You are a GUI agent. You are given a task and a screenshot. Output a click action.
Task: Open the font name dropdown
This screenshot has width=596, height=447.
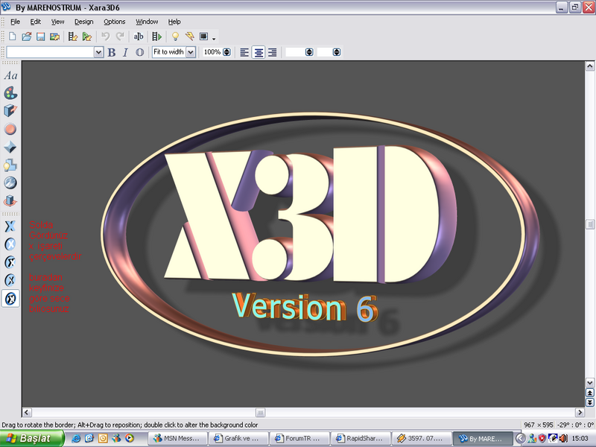(98, 52)
